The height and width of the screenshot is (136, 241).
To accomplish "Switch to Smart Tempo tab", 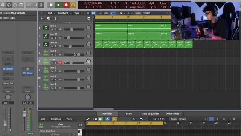I will (172, 114).
